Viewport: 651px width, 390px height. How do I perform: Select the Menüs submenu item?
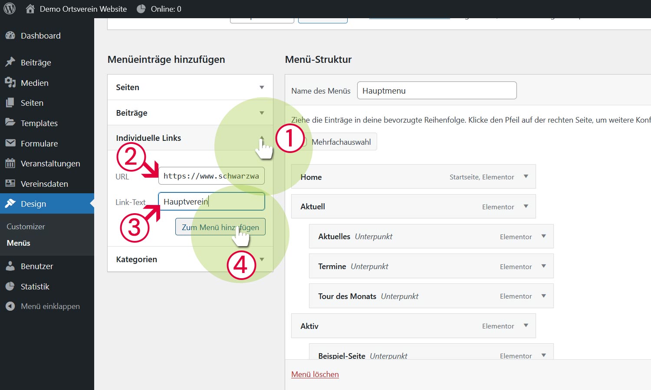pos(19,243)
